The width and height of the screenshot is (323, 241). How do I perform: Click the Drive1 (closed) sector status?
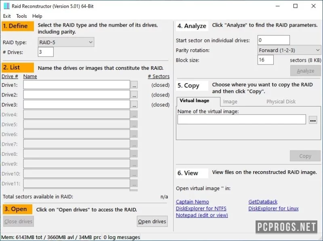pyautogui.click(x=160, y=85)
